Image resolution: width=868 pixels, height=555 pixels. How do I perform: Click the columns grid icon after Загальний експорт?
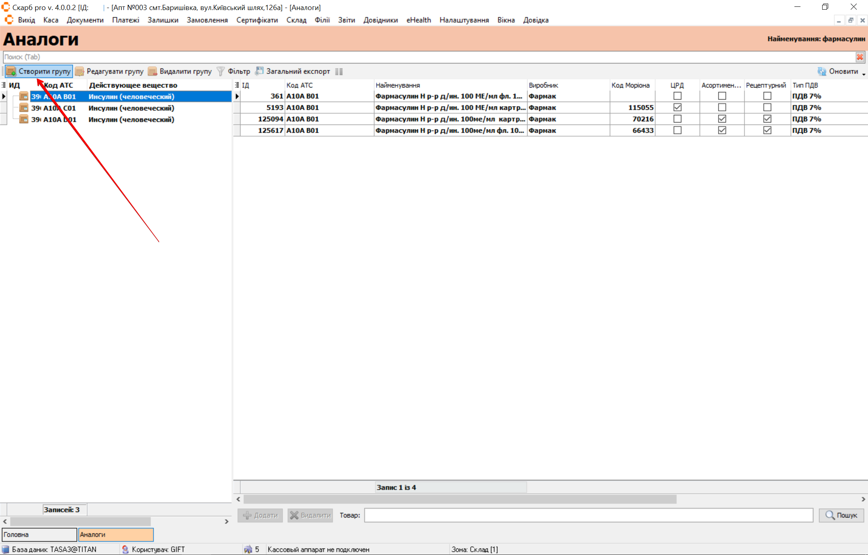pyautogui.click(x=339, y=72)
